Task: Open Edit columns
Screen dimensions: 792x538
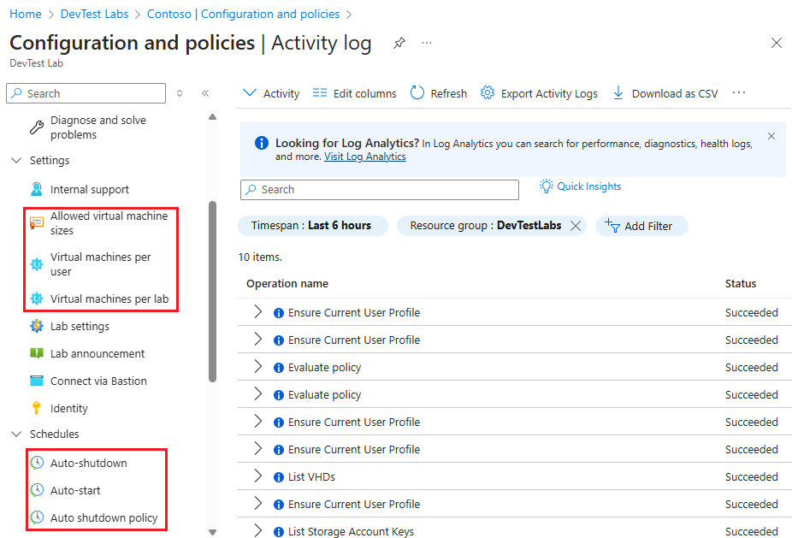Action: 354,92
